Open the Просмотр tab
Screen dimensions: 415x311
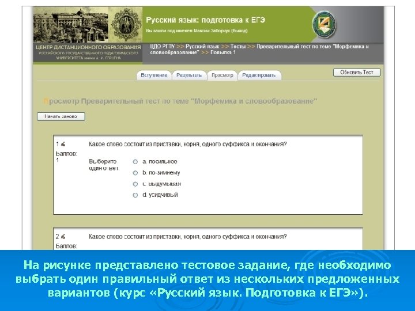[222, 75]
